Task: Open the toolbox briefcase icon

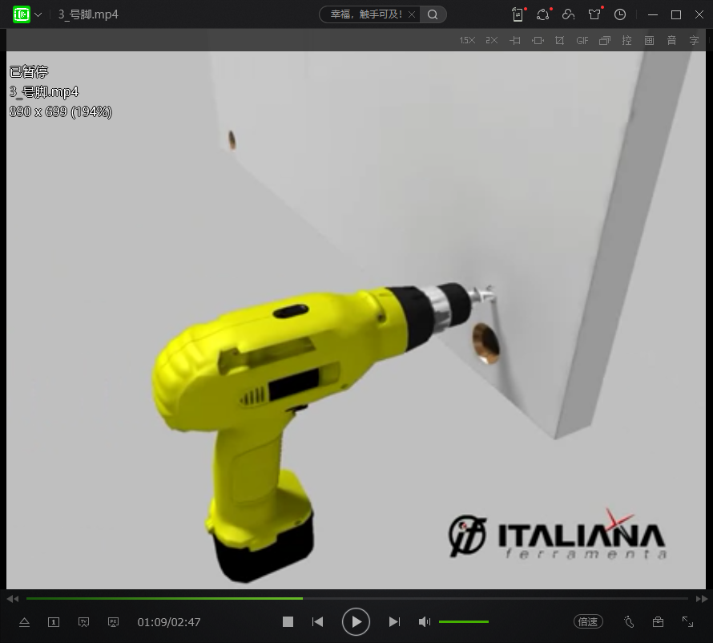Action: pos(658,621)
